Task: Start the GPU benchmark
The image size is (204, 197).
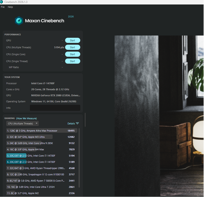Action: (73, 41)
